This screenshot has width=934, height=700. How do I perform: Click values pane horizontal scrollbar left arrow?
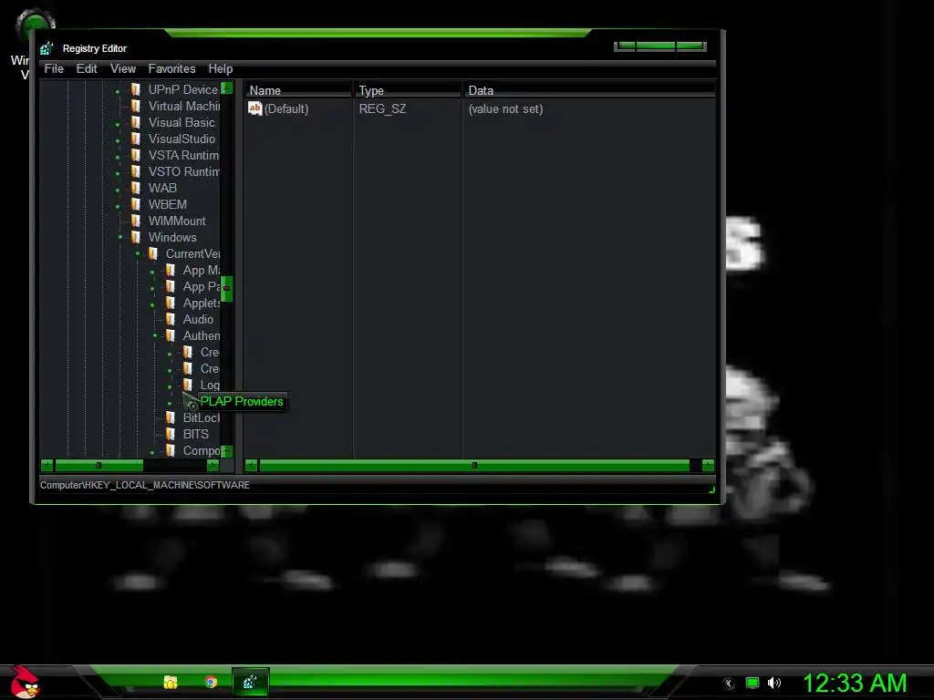pyautogui.click(x=252, y=465)
